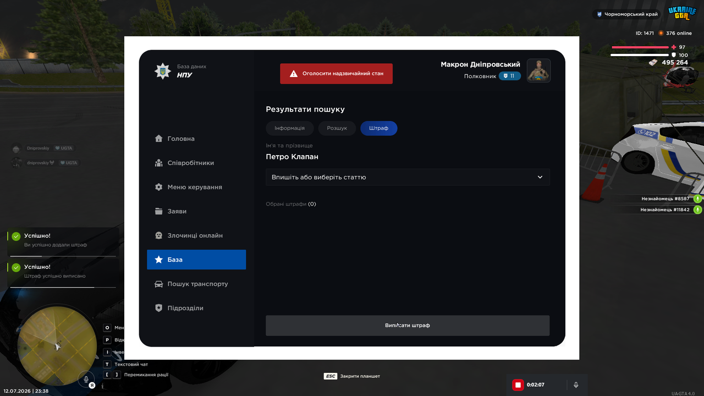
Task: Click the date and time 12.07.2026 | 23:38
Action: (26, 391)
